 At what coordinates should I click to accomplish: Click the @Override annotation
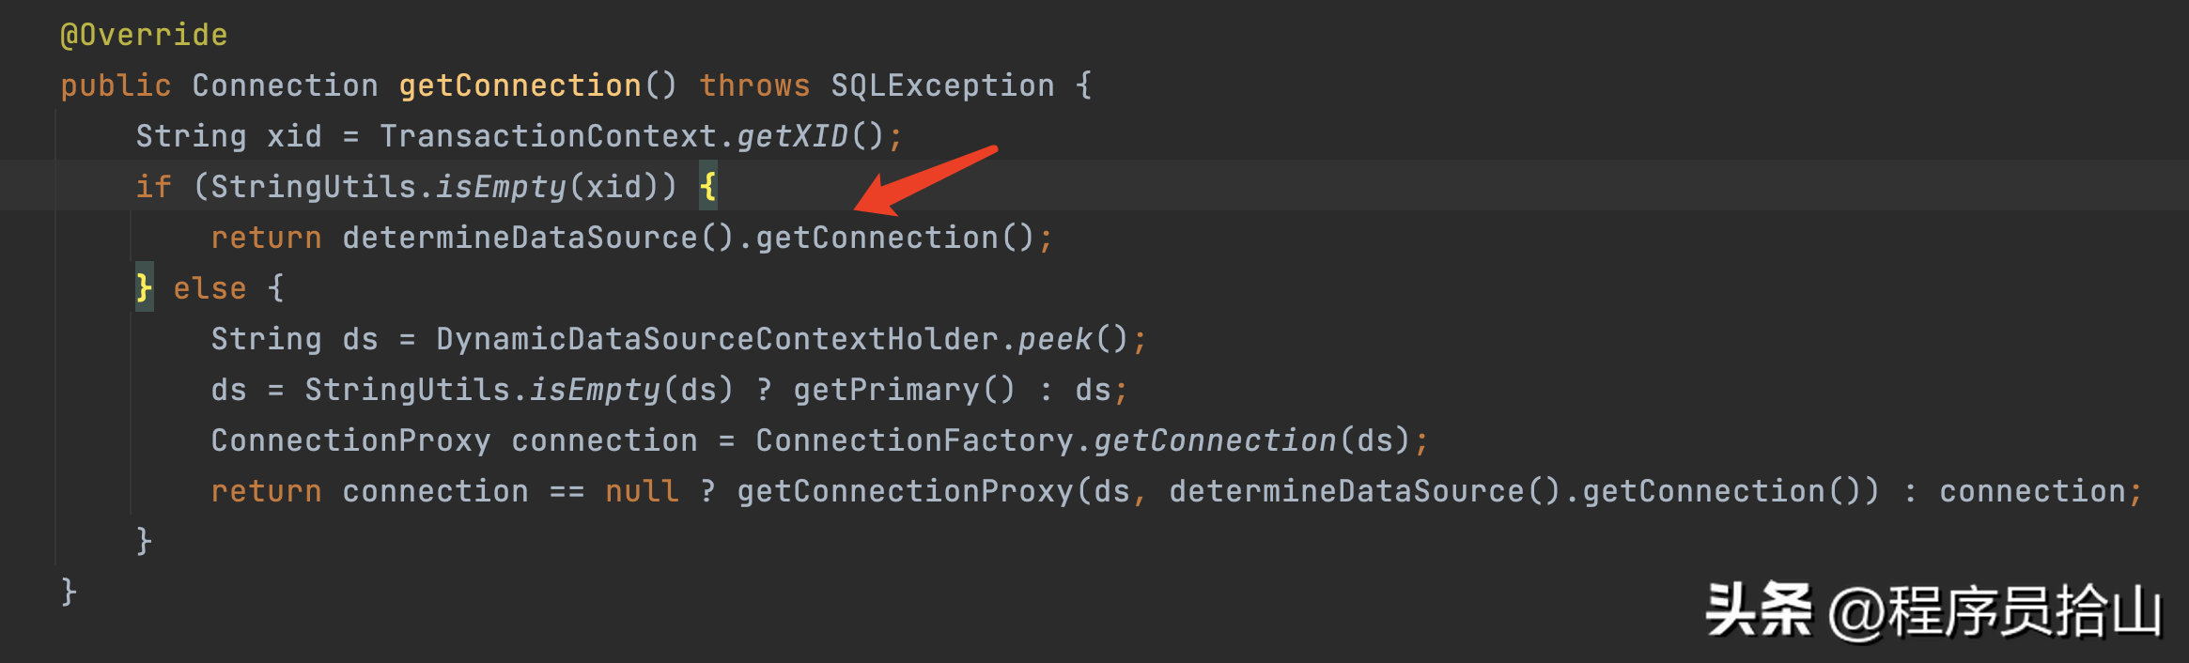[x=144, y=36]
